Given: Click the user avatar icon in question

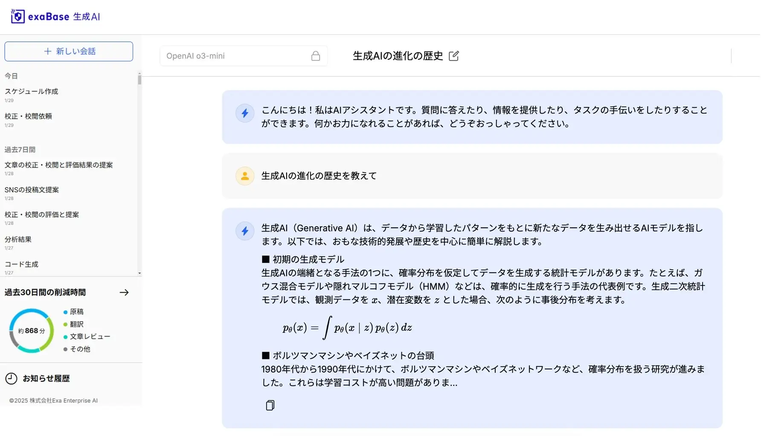Looking at the screenshot, I should [245, 176].
